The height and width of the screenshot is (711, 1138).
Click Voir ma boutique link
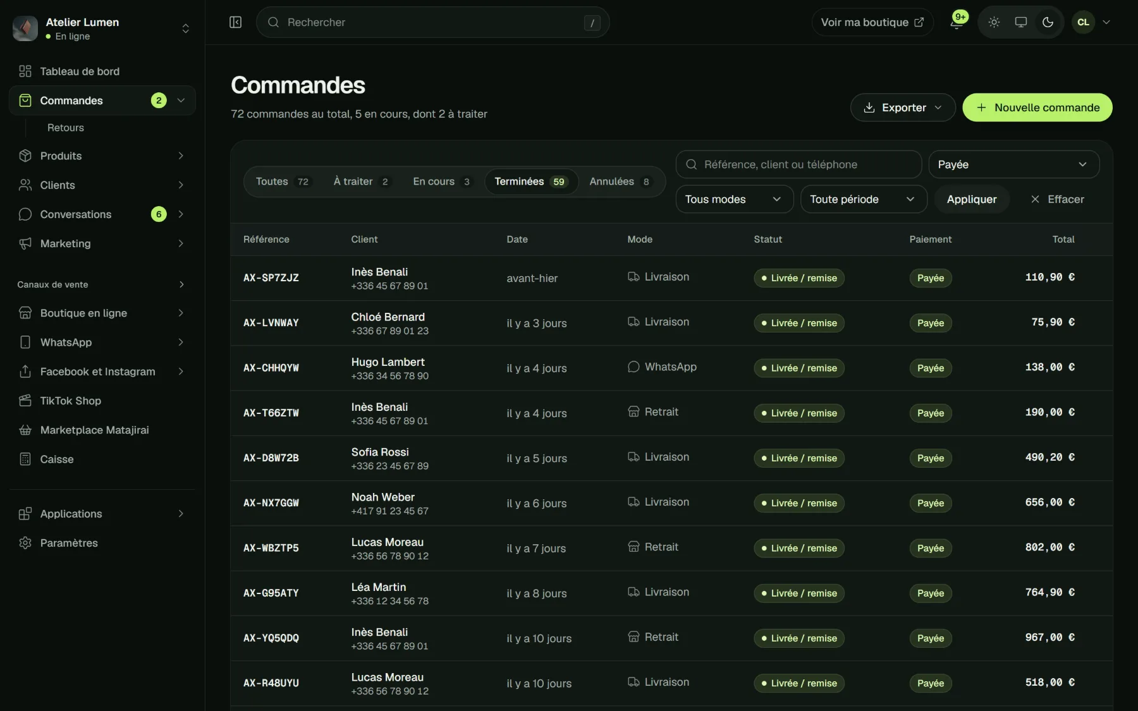tap(872, 22)
